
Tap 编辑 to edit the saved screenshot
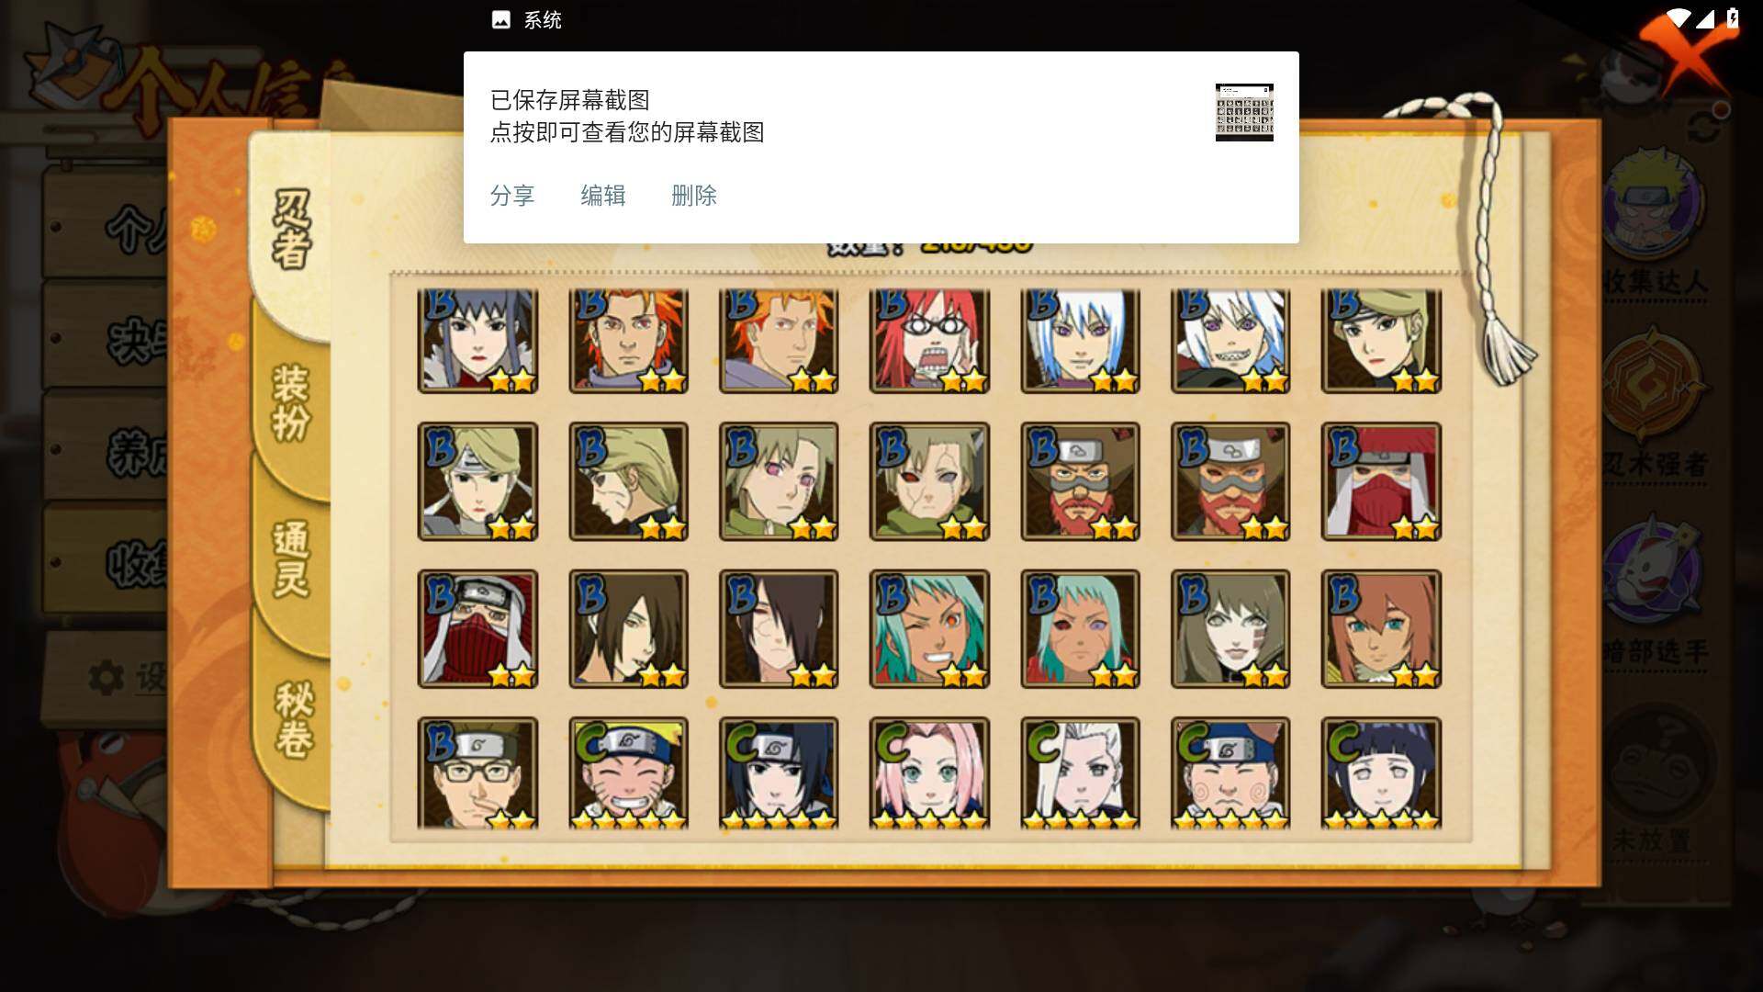point(603,196)
